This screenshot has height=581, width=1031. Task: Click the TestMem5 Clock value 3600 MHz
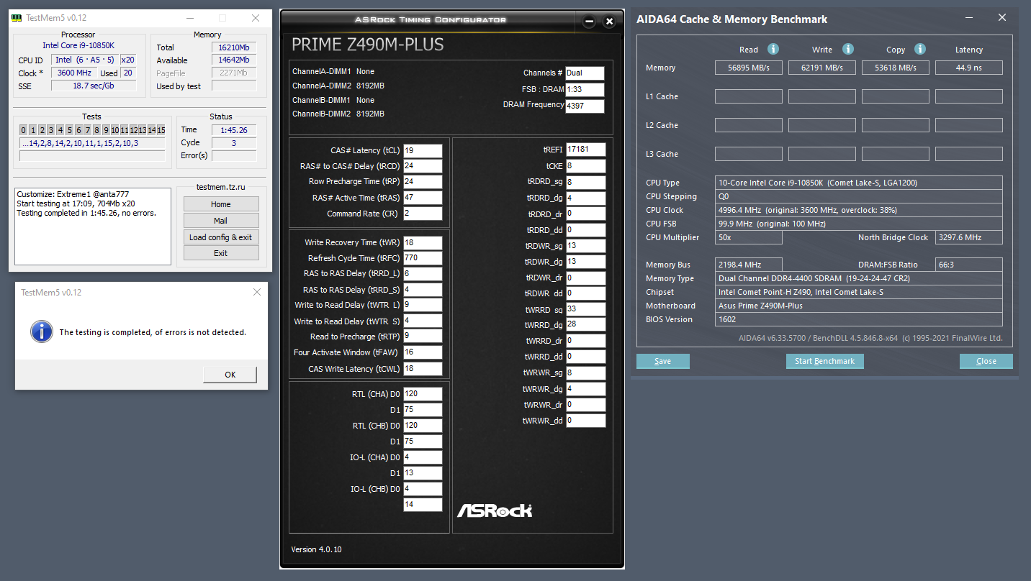74,73
